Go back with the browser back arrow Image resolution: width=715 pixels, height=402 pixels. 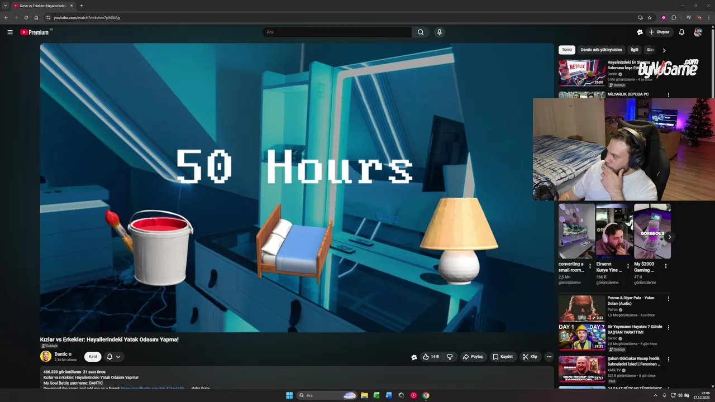point(6,17)
